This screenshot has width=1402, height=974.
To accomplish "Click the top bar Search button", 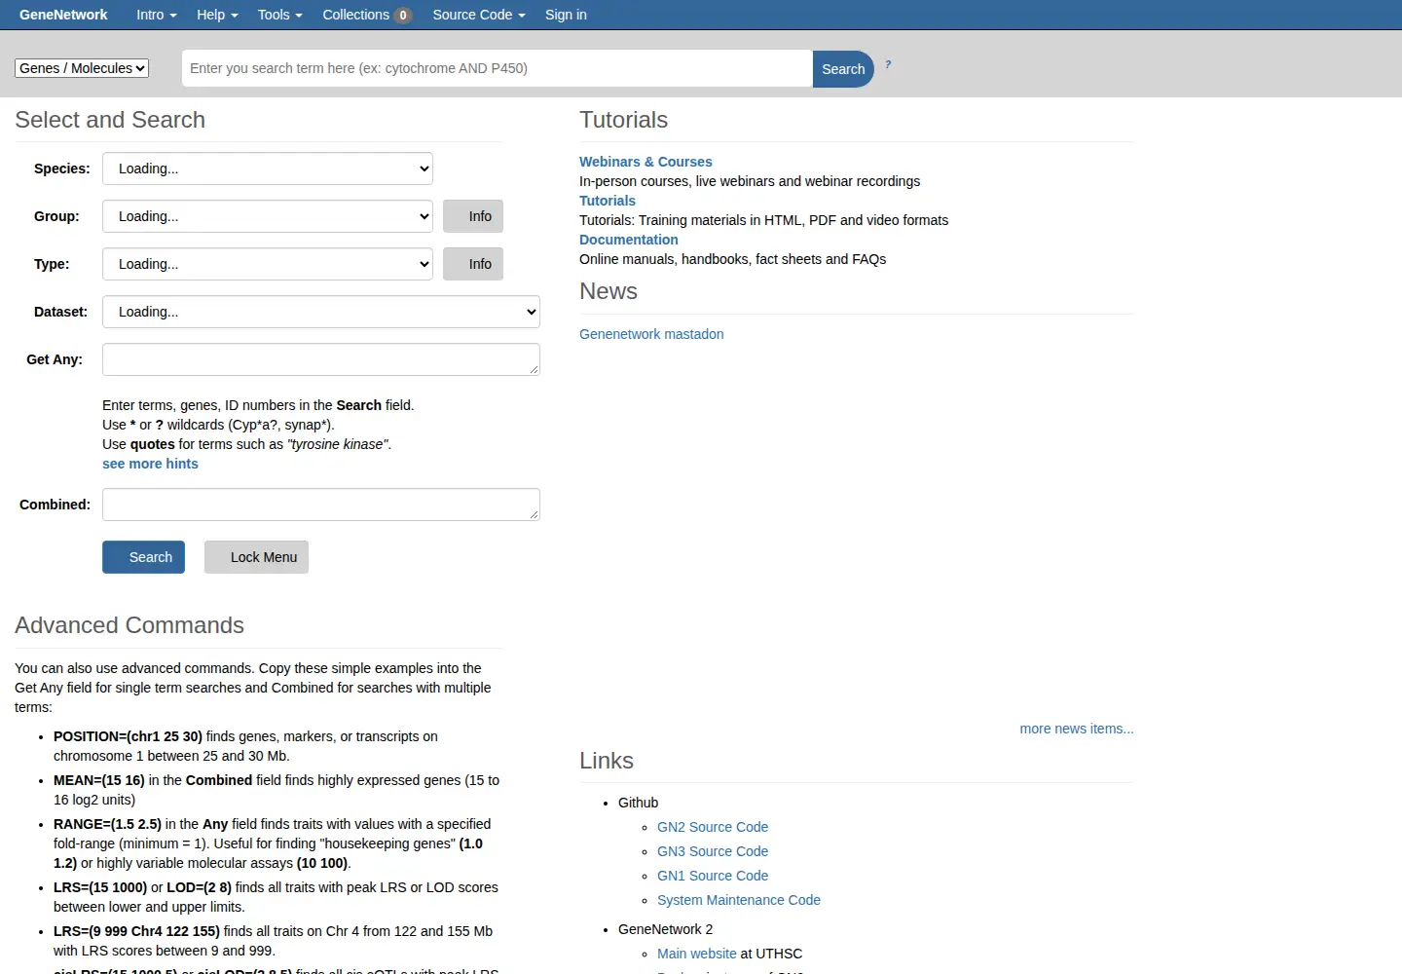I will tap(843, 69).
